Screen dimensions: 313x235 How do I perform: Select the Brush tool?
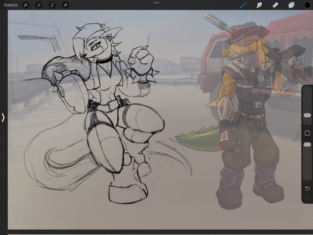[x=243, y=5]
